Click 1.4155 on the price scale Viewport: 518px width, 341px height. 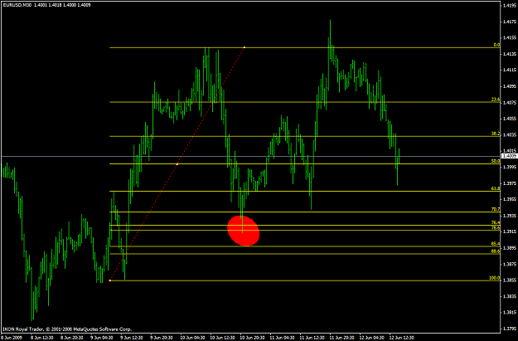[510, 38]
